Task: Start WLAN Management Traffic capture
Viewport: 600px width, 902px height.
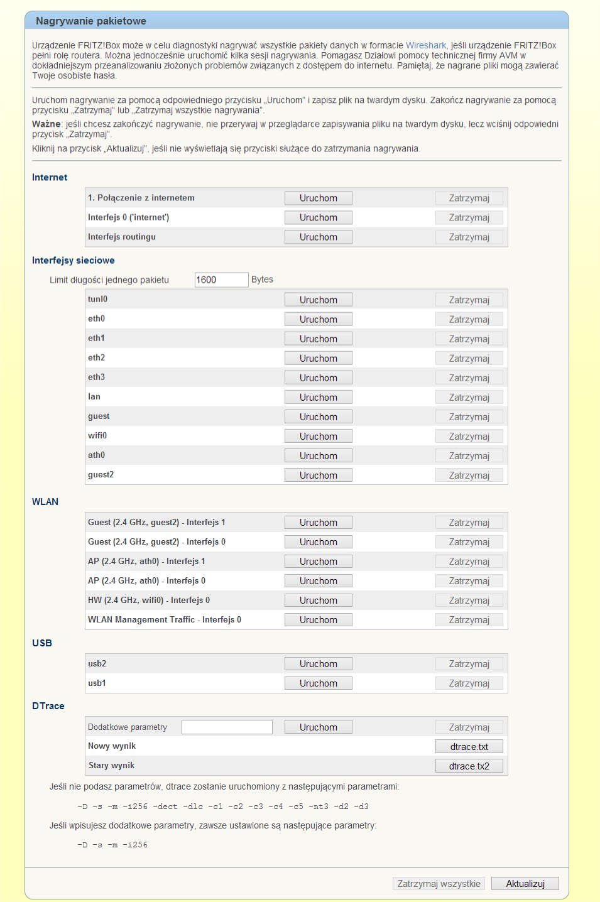Action: (318, 619)
